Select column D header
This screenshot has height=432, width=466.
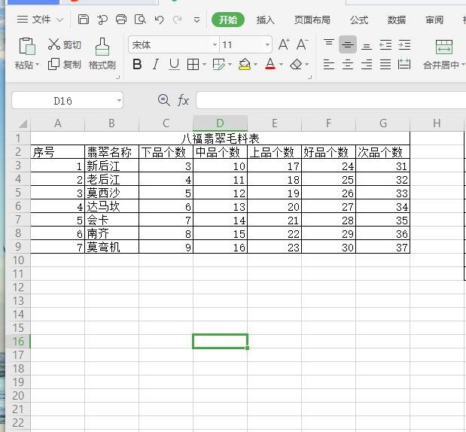click(220, 123)
